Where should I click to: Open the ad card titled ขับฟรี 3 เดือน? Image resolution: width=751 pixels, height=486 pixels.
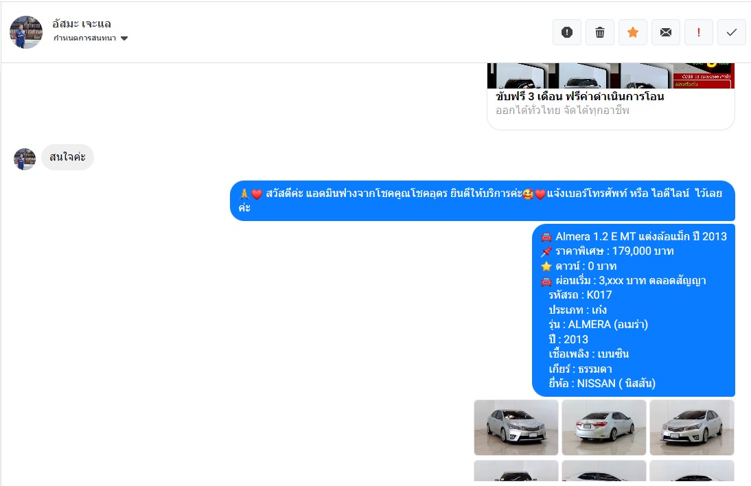[580, 96]
